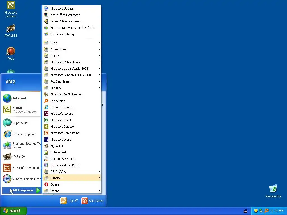
Task: Expand Microsoft Office Tools submenu
Action: click(72, 62)
